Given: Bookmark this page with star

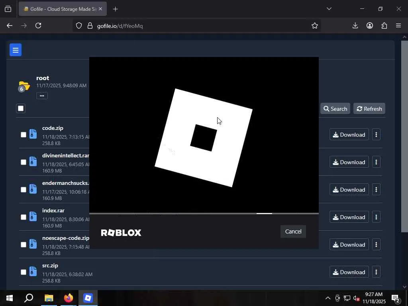Looking at the screenshot, I should point(315,25).
